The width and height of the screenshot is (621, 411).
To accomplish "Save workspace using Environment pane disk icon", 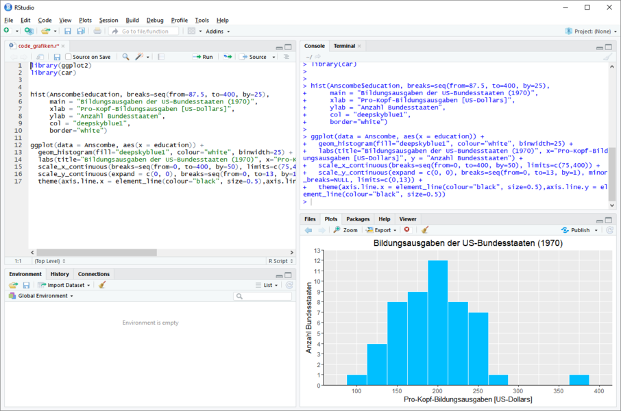I will 26,285.
